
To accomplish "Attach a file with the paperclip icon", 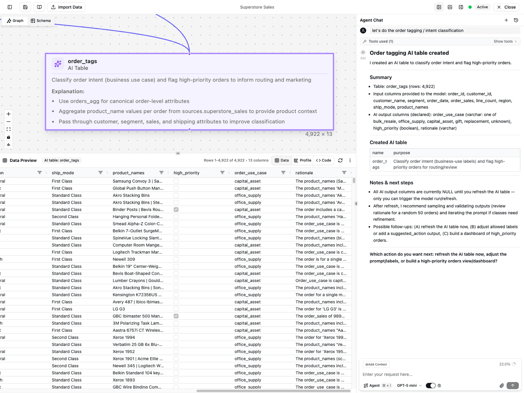I will [x=501, y=385].
